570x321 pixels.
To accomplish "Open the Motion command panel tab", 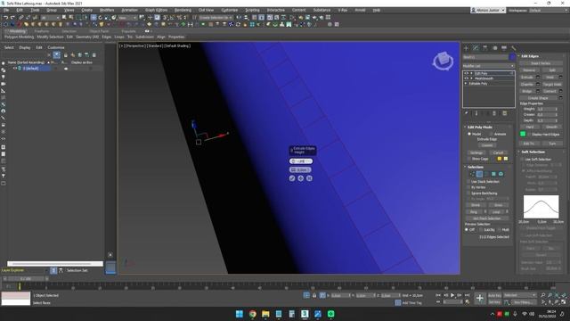I will 494,48.
